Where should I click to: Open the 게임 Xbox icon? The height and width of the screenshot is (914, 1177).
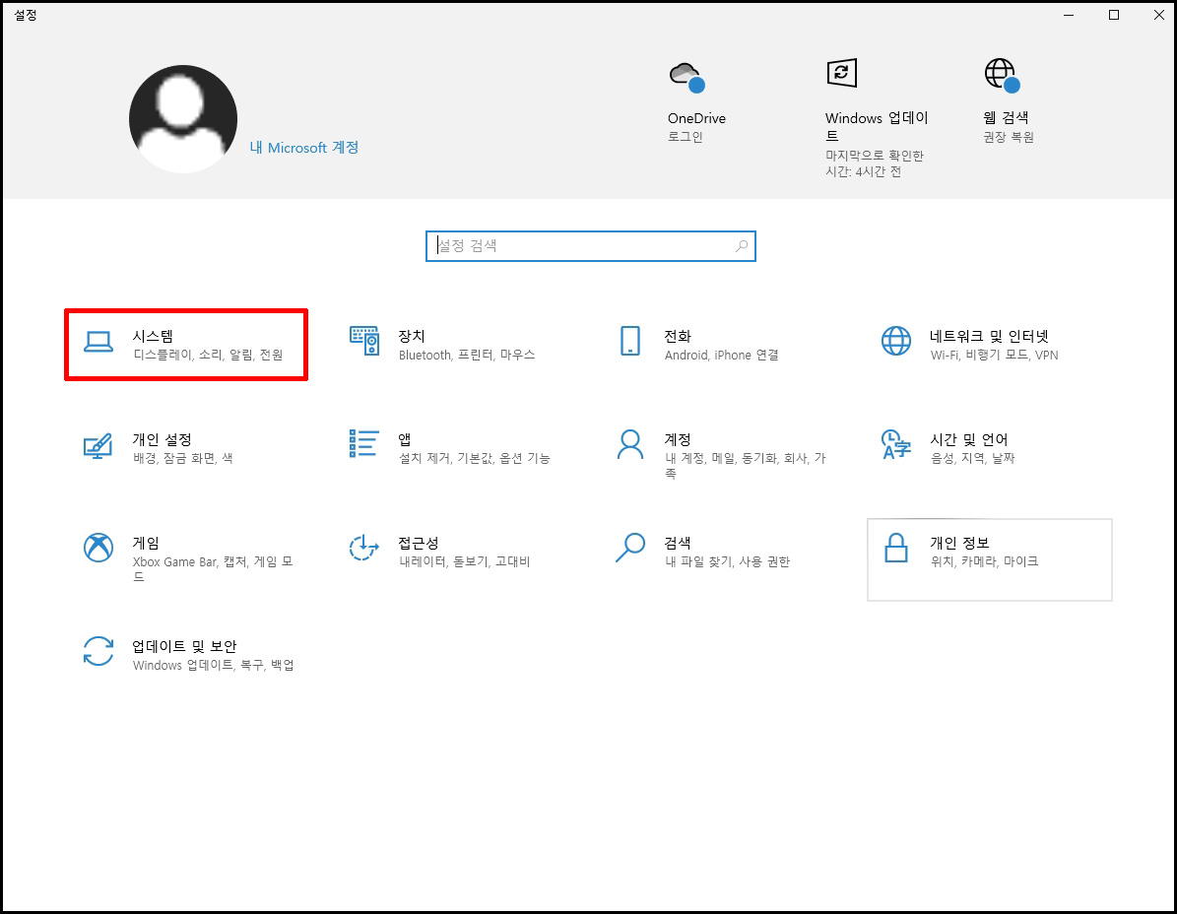click(98, 547)
